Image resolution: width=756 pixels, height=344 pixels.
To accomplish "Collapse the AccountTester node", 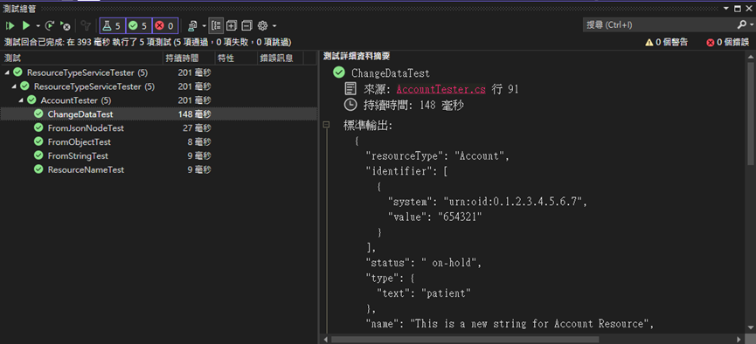I will (x=21, y=100).
